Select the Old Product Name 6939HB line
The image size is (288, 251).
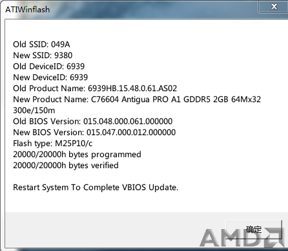click(95, 89)
